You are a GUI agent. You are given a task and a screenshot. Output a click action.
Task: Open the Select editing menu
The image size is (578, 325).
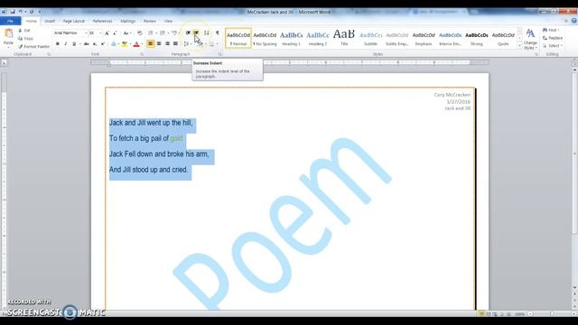(x=553, y=46)
